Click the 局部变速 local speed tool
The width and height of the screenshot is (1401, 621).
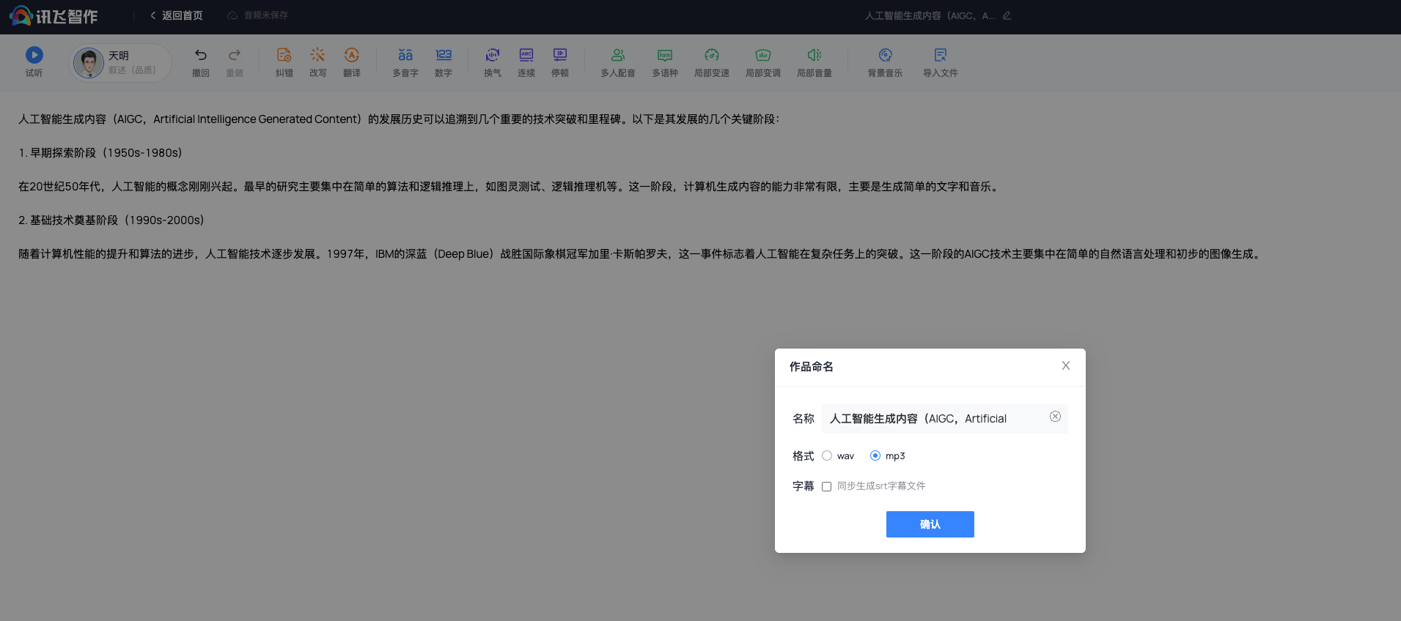[x=711, y=56]
